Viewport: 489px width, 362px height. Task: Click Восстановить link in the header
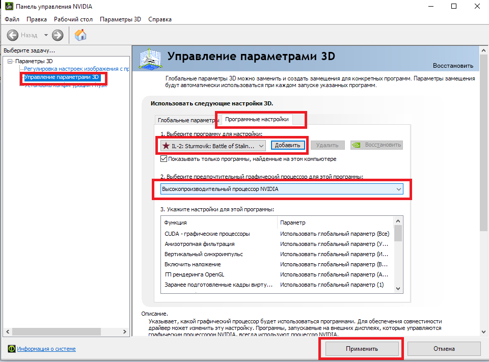(x=453, y=66)
